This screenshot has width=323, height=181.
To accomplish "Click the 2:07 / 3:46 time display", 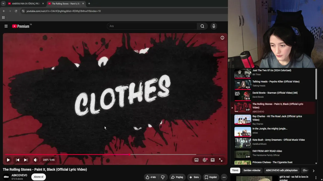I will coord(49,160).
